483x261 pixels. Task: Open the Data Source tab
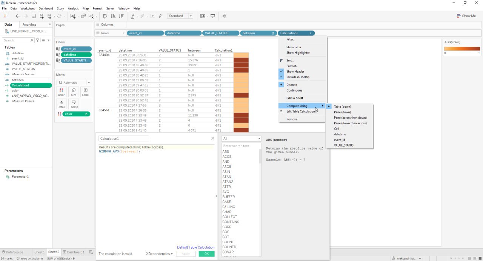[12, 252]
